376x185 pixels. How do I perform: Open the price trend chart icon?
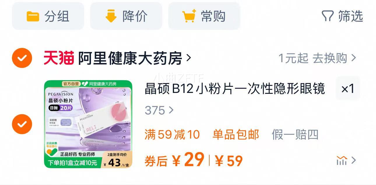pyautogui.click(x=342, y=160)
